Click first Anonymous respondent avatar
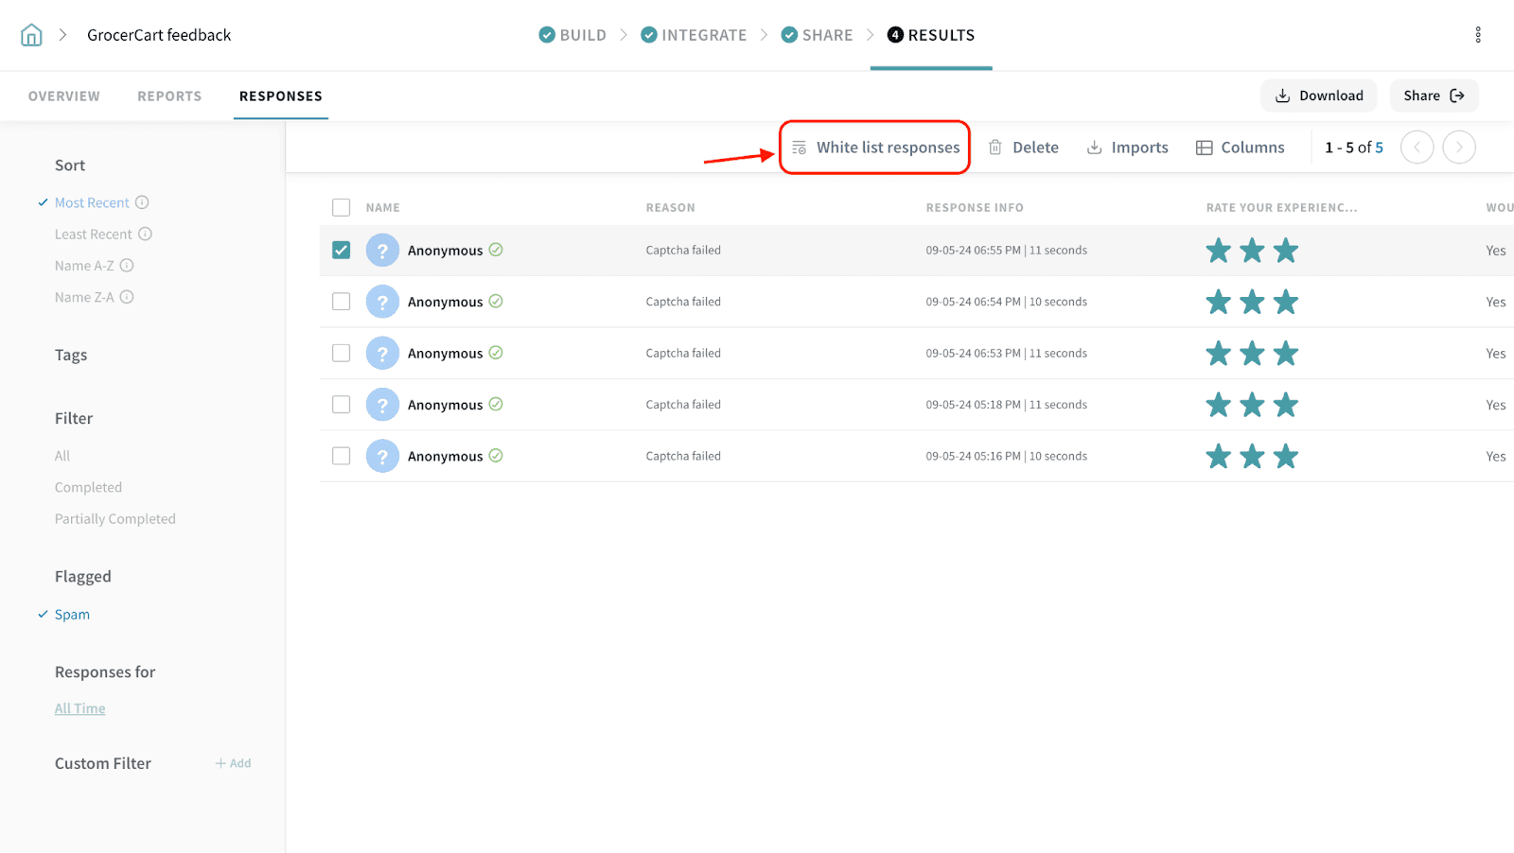This screenshot has width=1514, height=853. [382, 251]
